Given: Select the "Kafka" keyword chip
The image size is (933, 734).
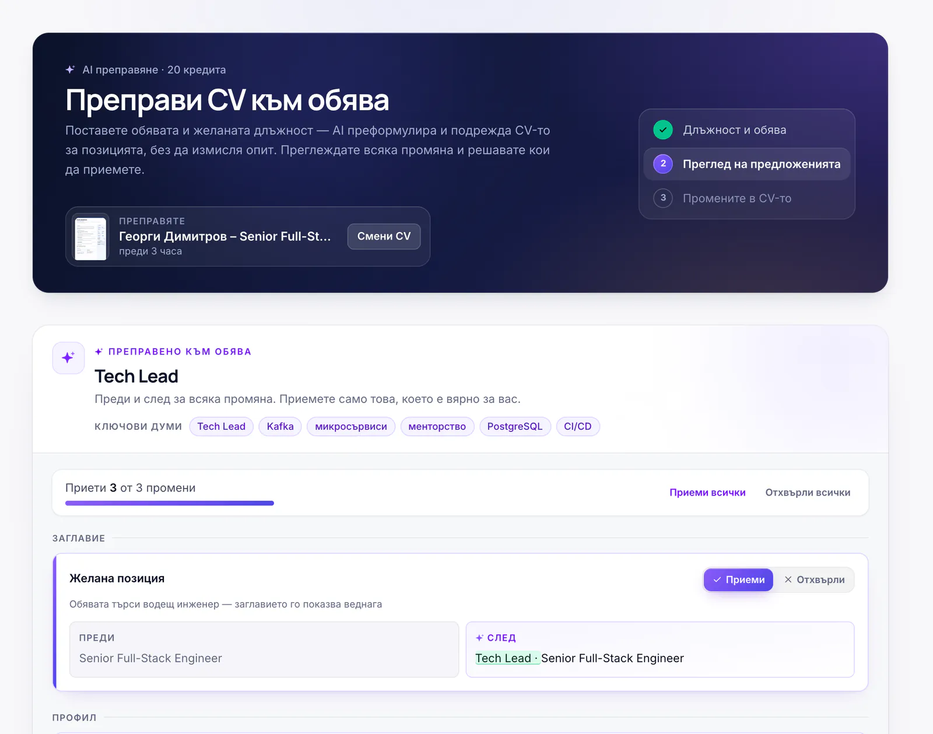Looking at the screenshot, I should click(x=280, y=426).
